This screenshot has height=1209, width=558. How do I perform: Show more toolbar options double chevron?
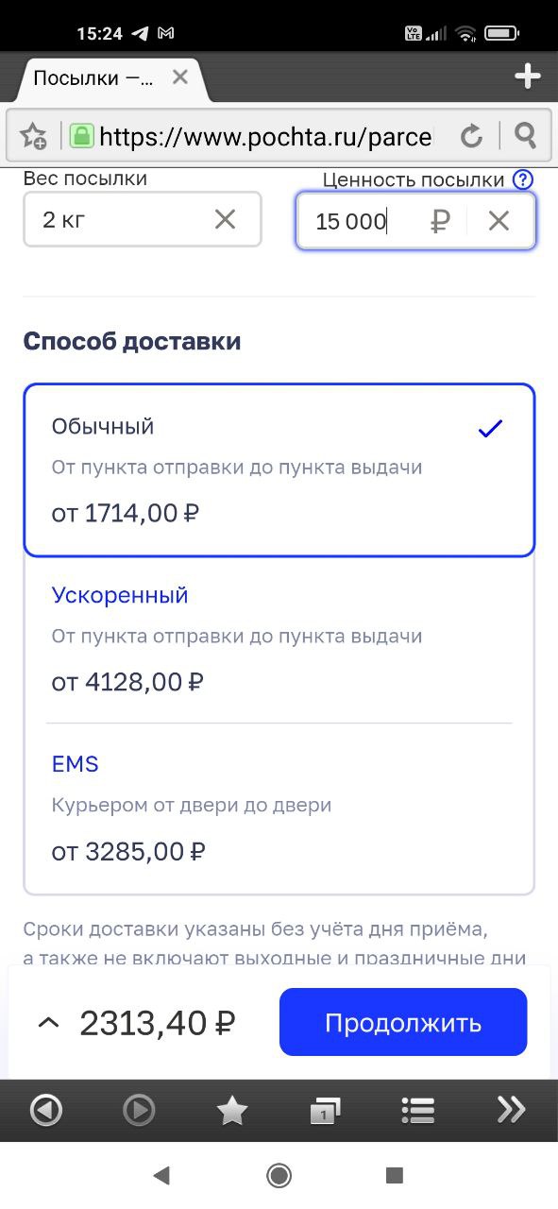click(x=511, y=1110)
